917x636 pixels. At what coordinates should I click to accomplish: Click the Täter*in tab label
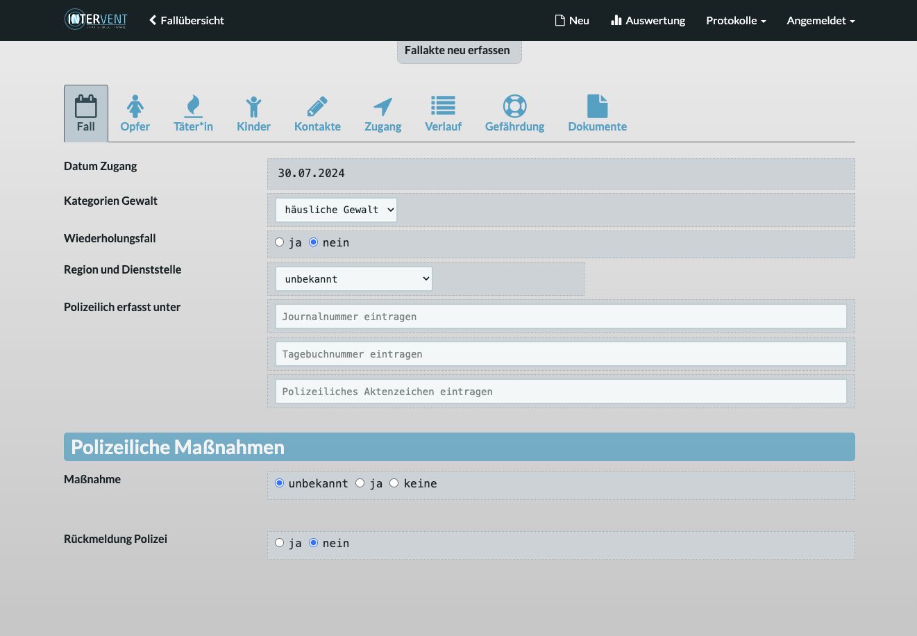pos(193,126)
